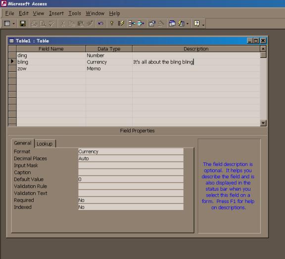The height and width of the screenshot is (259, 285).
Task: Click the Save floppy disk icon
Action: (23, 24)
